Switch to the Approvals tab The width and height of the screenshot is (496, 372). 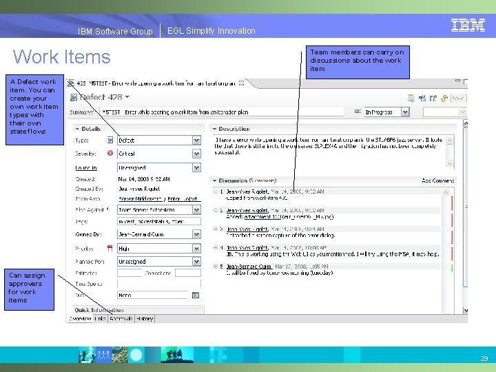pyautogui.click(x=121, y=318)
